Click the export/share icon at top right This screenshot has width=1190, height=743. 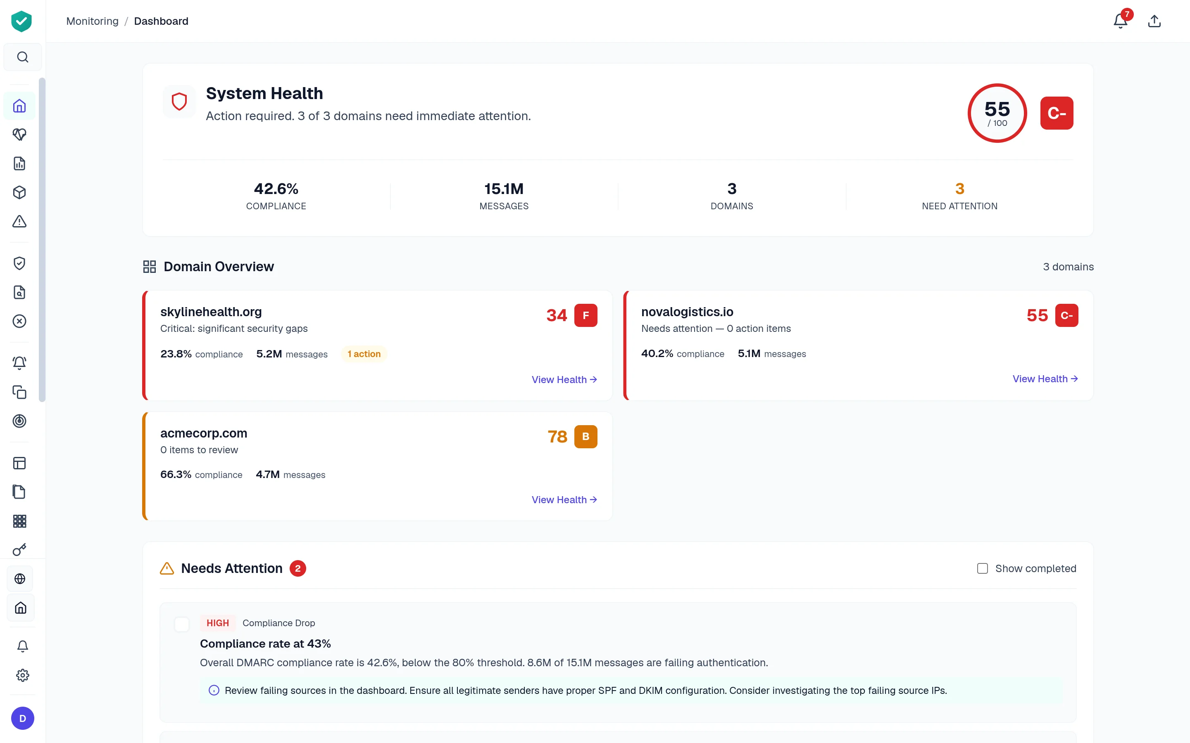(x=1154, y=21)
